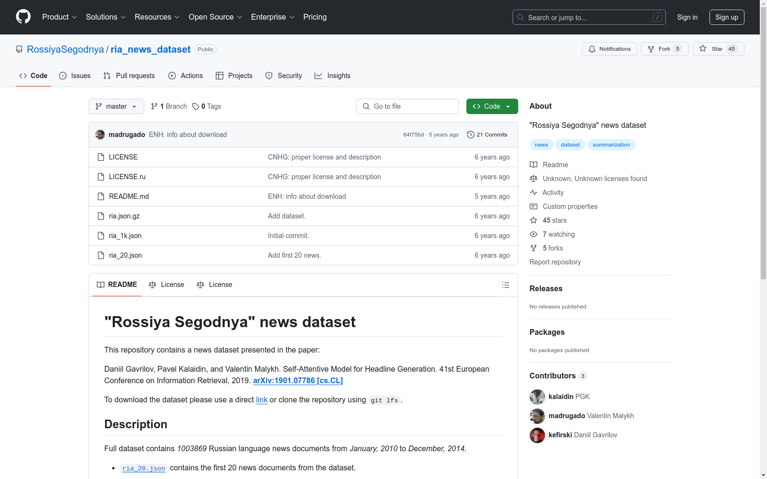This screenshot has width=767, height=479.
Task: Switch to the Projects tab
Action: pos(234,76)
